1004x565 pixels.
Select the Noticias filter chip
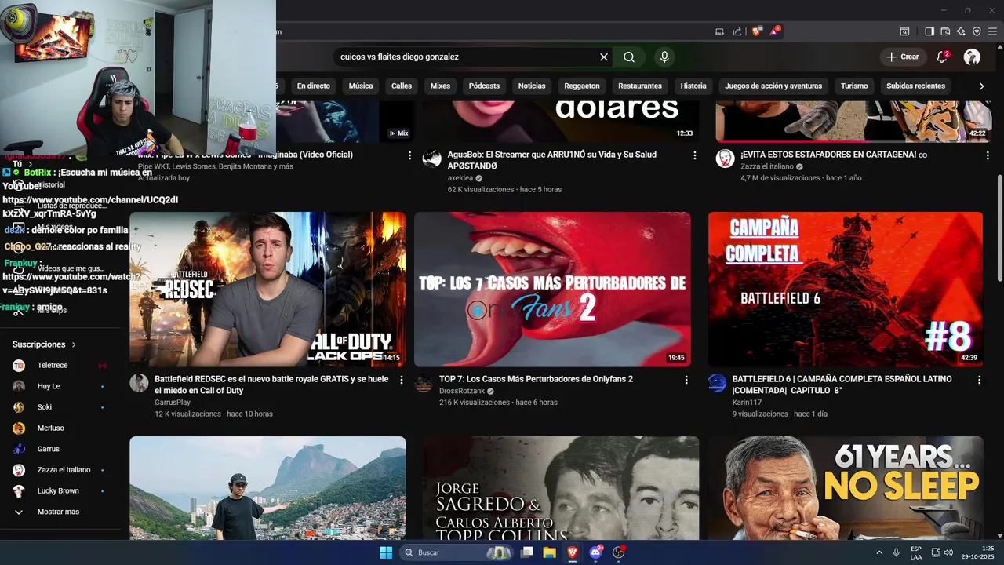[x=532, y=86]
